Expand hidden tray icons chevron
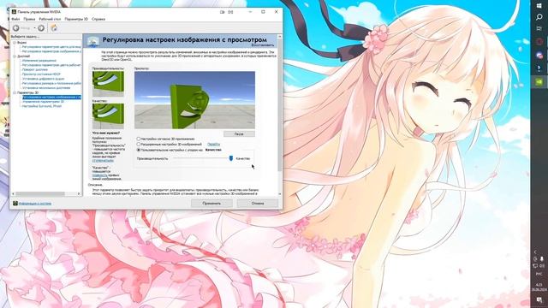Viewport: 548px width, 308px height. [535, 252]
